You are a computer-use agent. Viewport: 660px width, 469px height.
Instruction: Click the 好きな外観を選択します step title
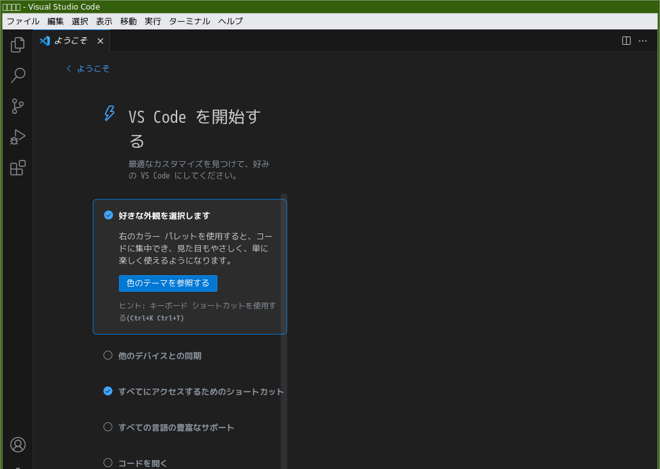pos(164,216)
